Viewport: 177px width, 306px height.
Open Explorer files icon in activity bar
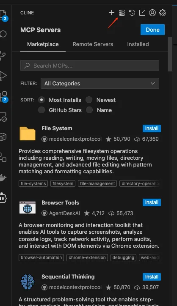[3, 16]
